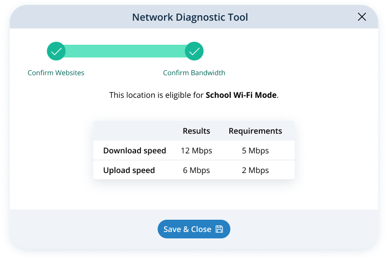
Task: Click the School Wi-Fi Mode bold text
Action: click(x=241, y=95)
